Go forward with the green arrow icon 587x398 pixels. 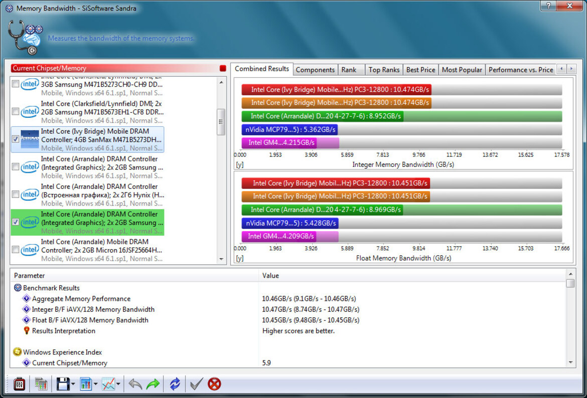(153, 384)
